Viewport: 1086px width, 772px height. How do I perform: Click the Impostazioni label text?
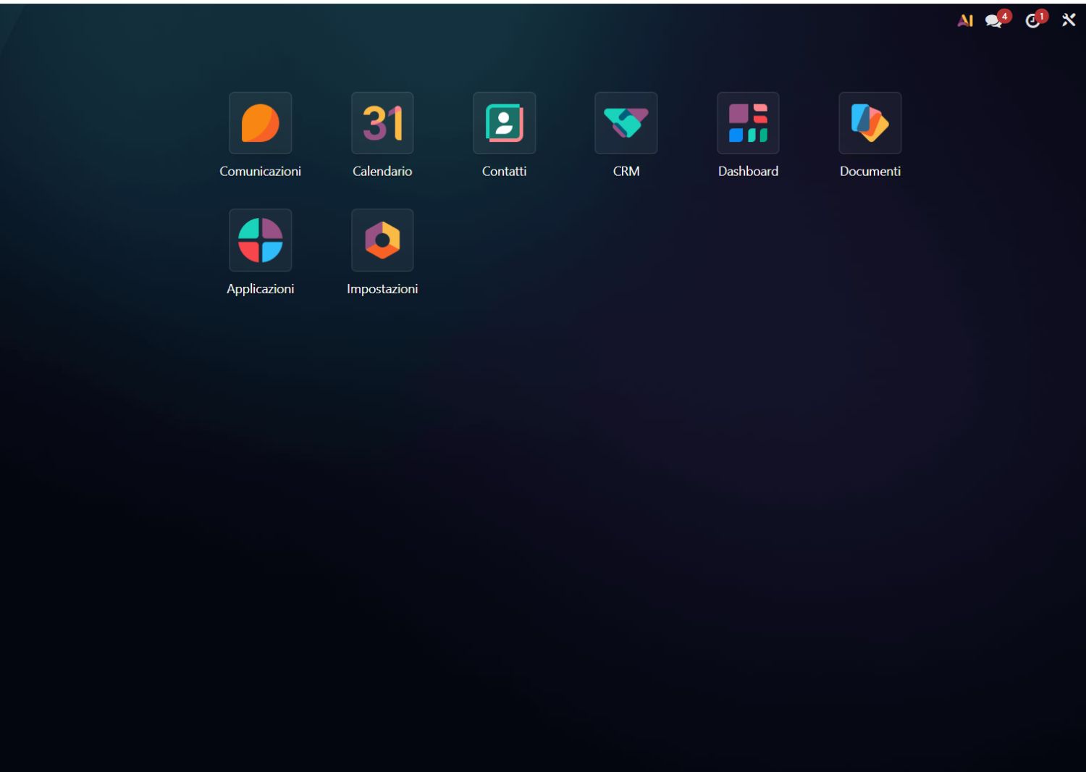382,289
